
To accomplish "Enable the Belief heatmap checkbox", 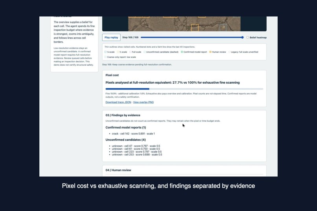I will [247, 37].
